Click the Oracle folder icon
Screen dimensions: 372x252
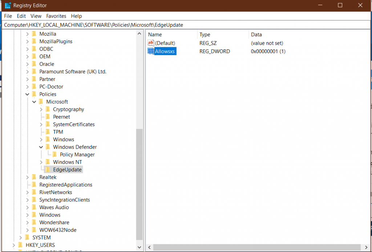click(x=34, y=64)
